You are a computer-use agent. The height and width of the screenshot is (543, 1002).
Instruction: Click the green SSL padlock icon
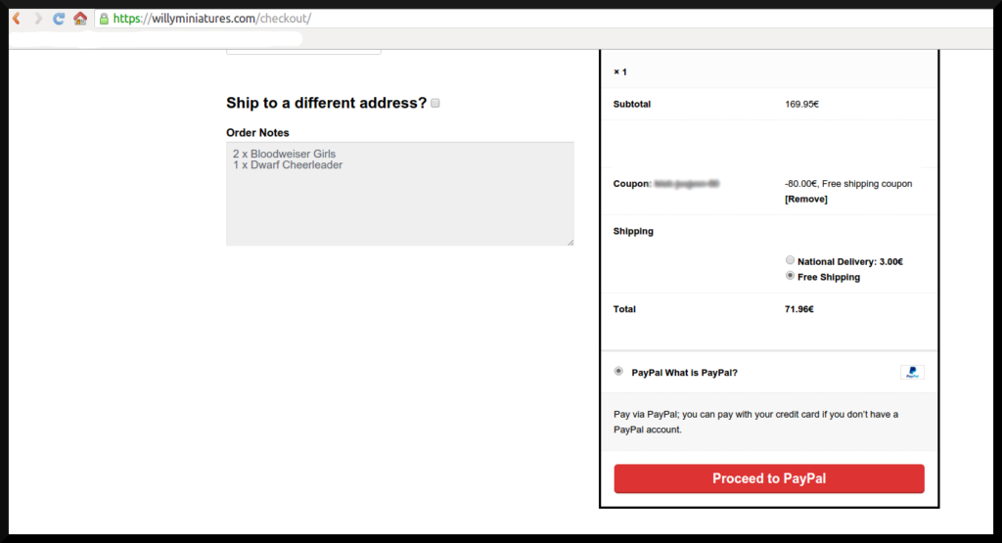[x=104, y=19]
